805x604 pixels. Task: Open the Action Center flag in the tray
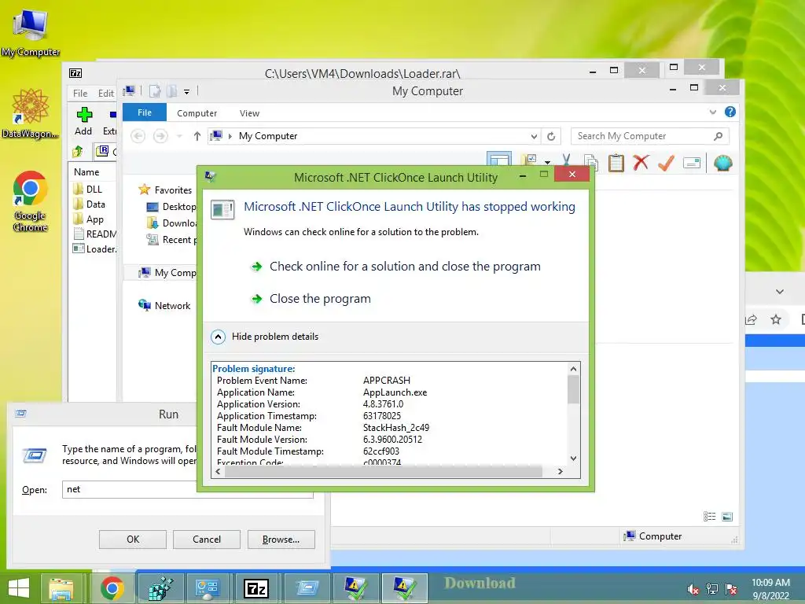(x=730, y=589)
